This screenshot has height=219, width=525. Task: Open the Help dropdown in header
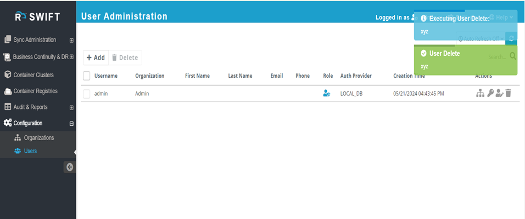coord(501,18)
